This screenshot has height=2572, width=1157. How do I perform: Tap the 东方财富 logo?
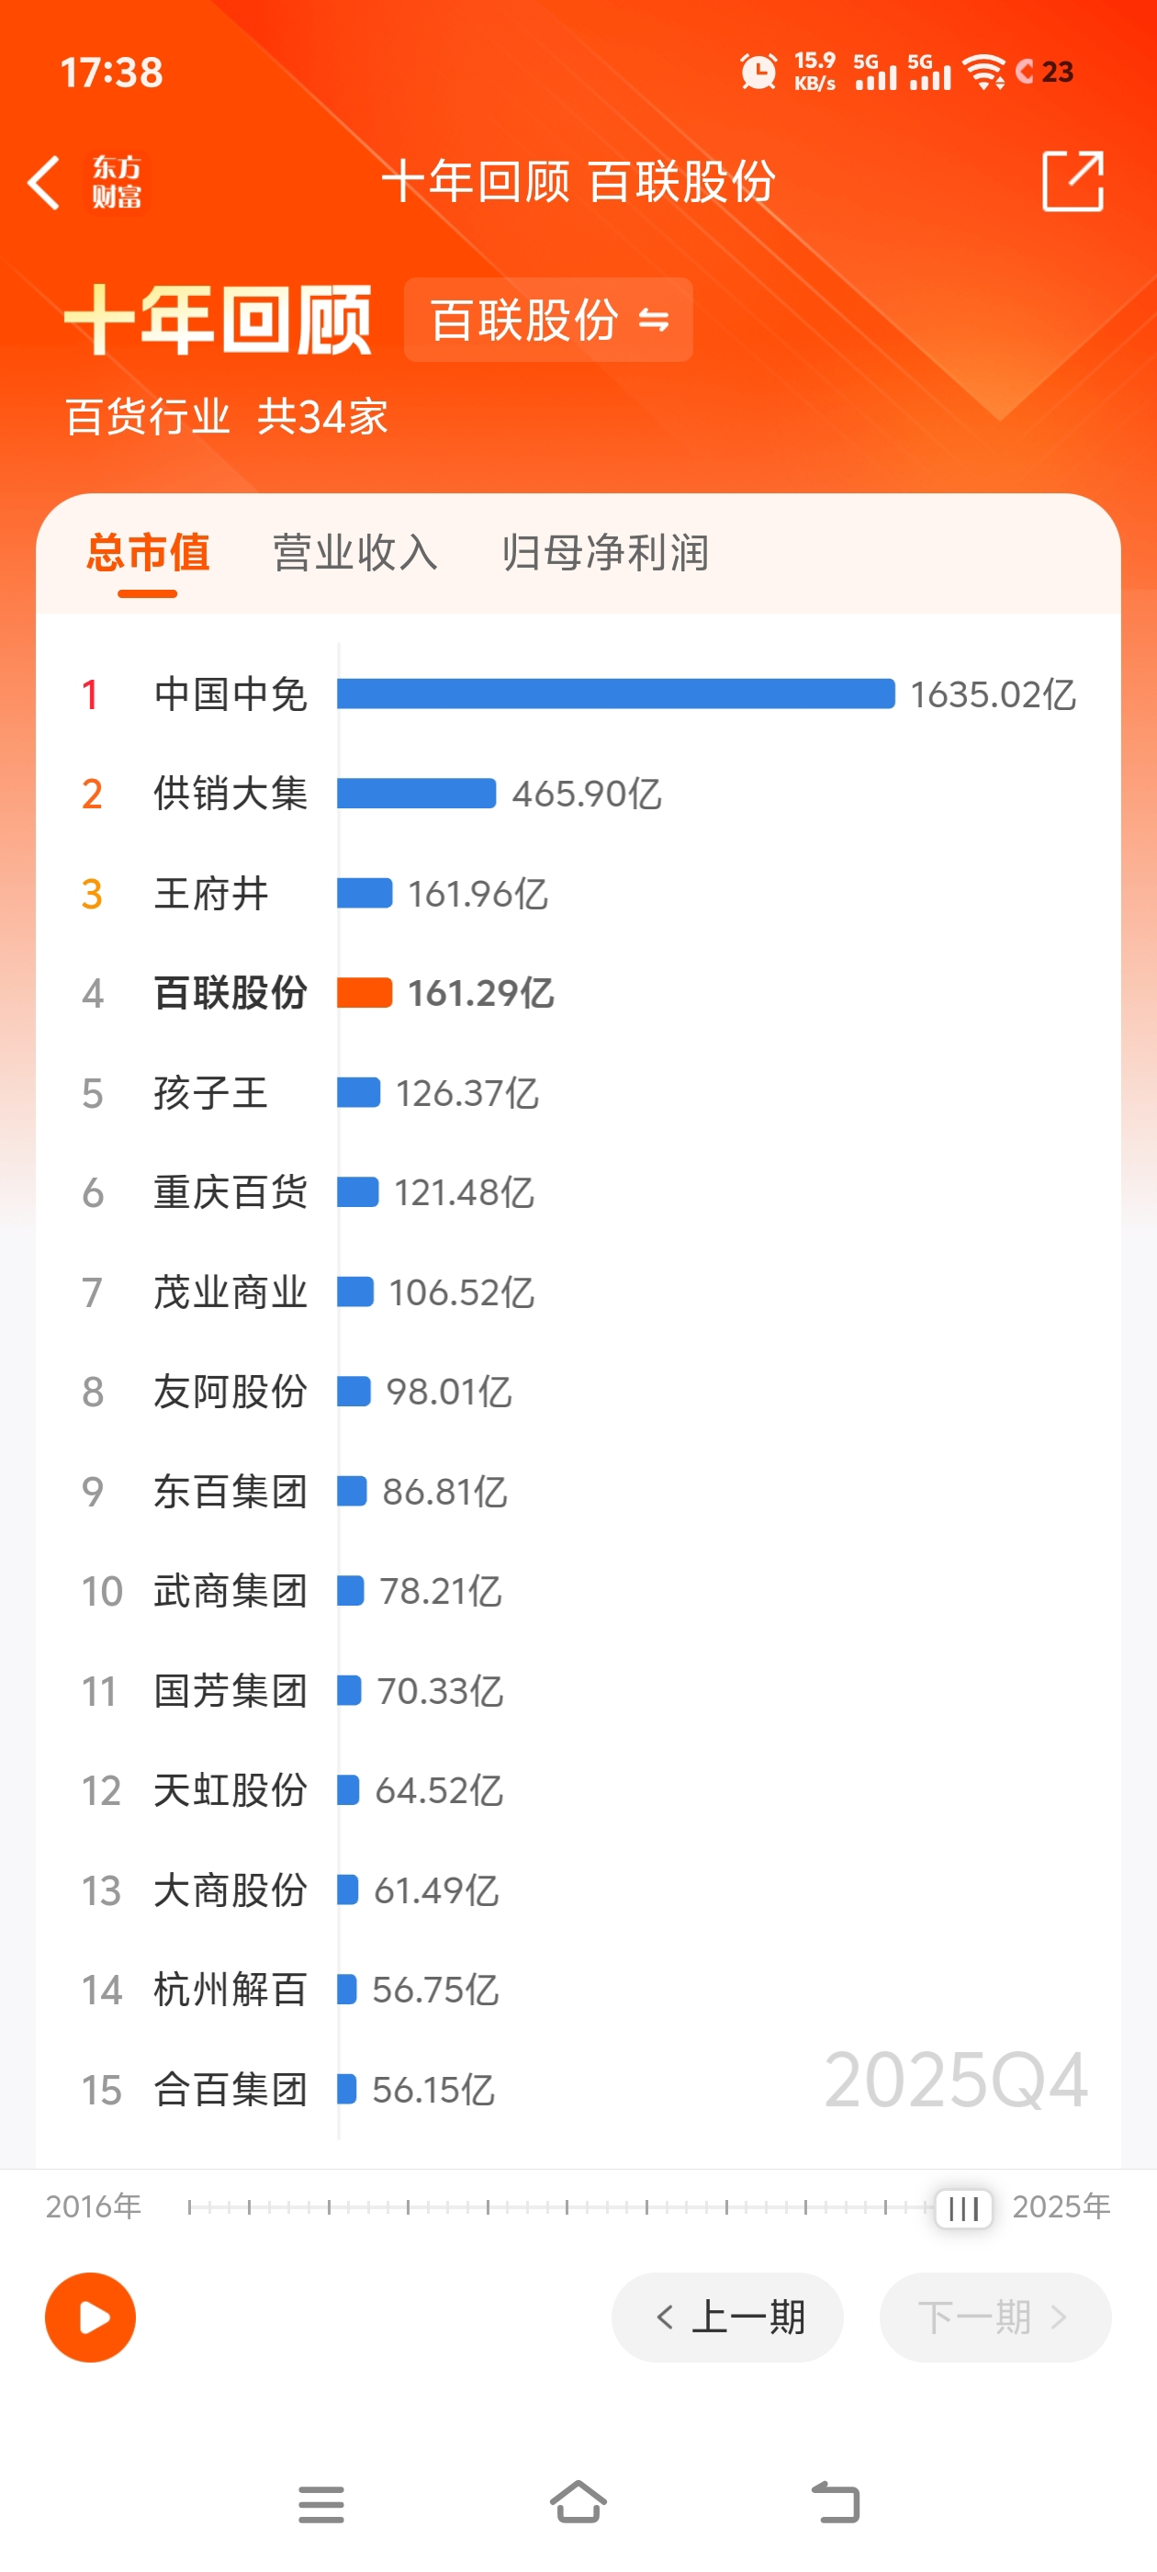pyautogui.click(x=117, y=182)
